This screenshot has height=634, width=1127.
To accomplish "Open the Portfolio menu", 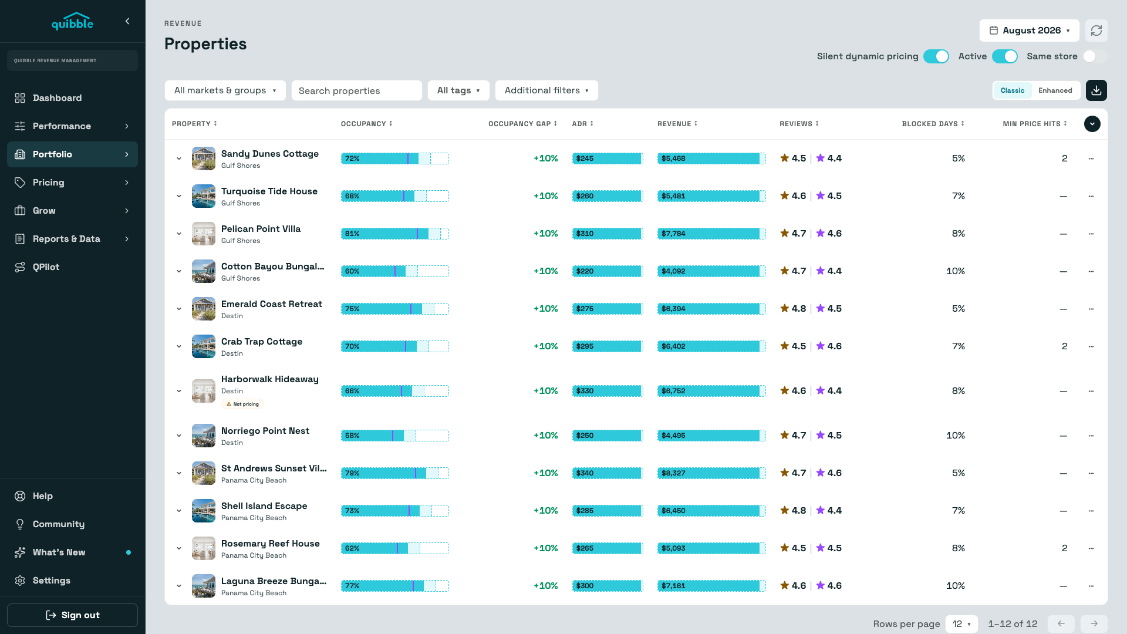I will (x=72, y=154).
